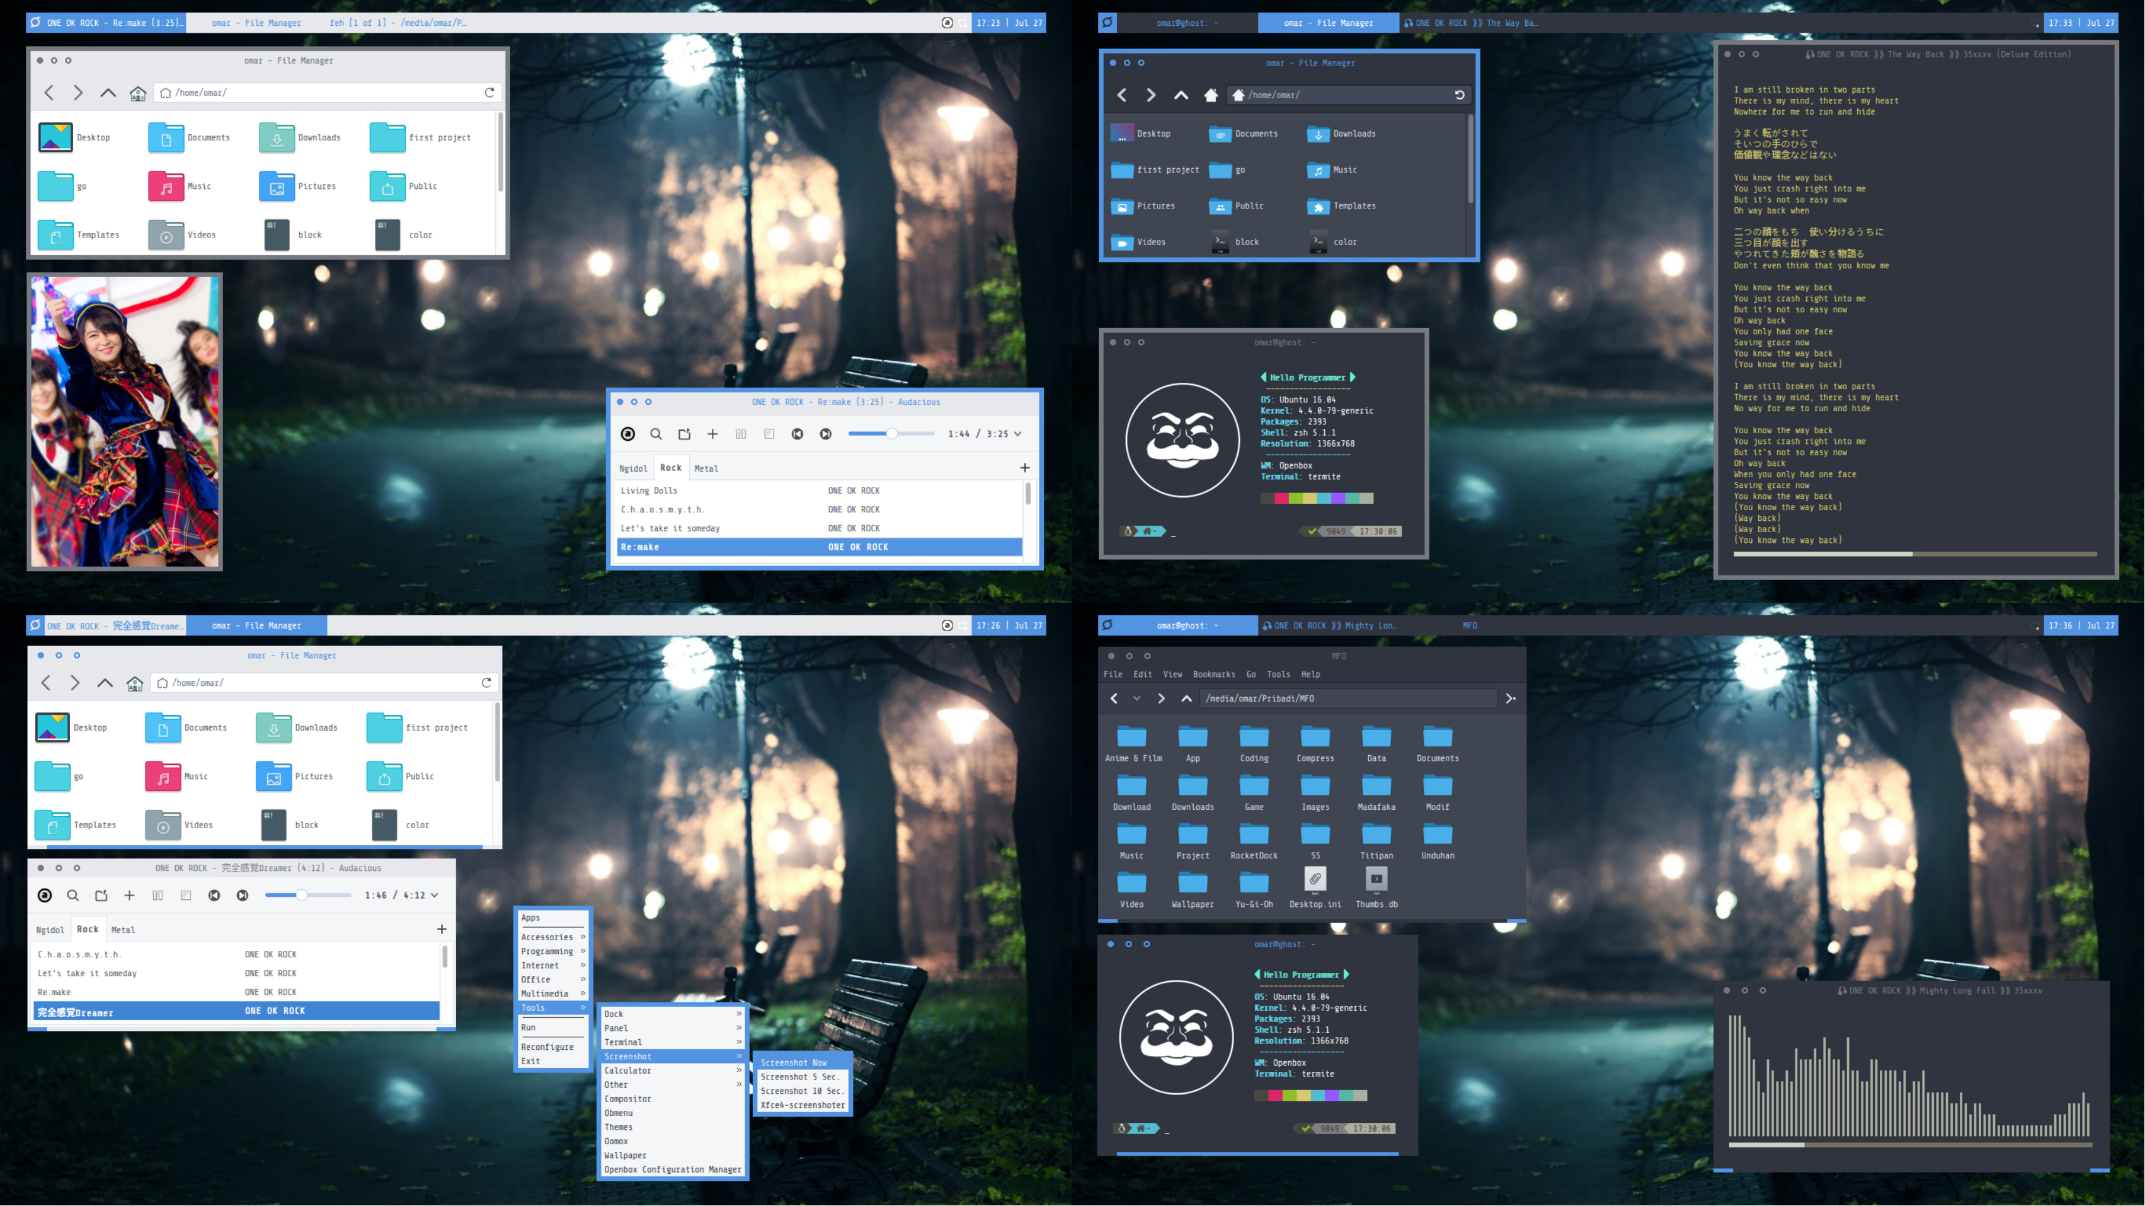Viewport: 2145px width, 1206px height.
Task: Choose Xfce4-screenshooter from the screenshot submenu
Action: 802,1105
